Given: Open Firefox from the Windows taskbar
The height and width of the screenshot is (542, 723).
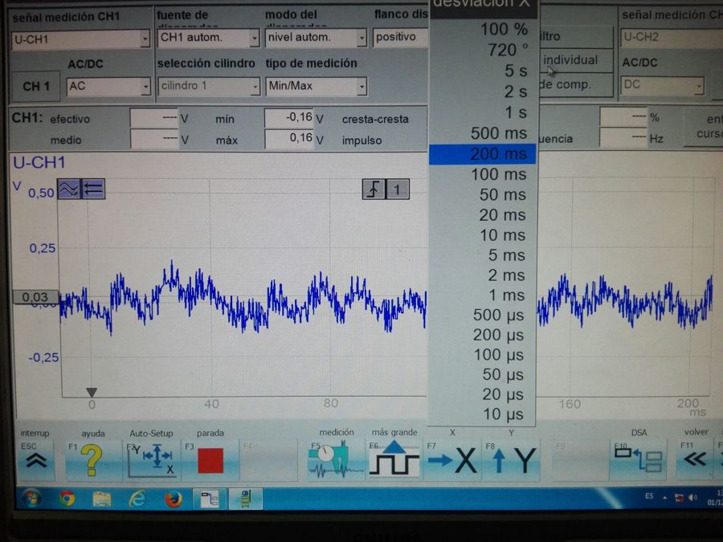Looking at the screenshot, I should click(173, 499).
